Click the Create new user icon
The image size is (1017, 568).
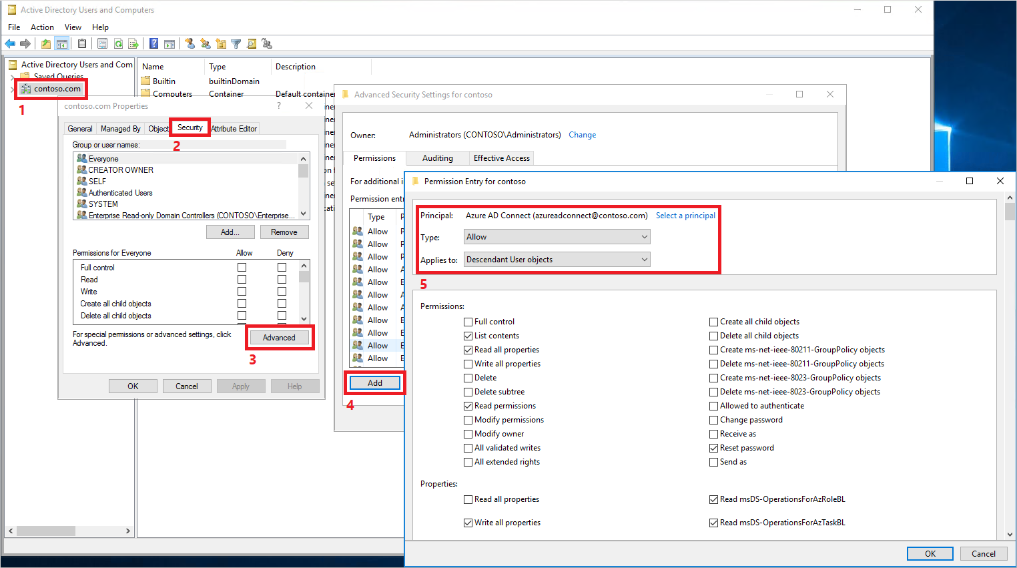190,44
